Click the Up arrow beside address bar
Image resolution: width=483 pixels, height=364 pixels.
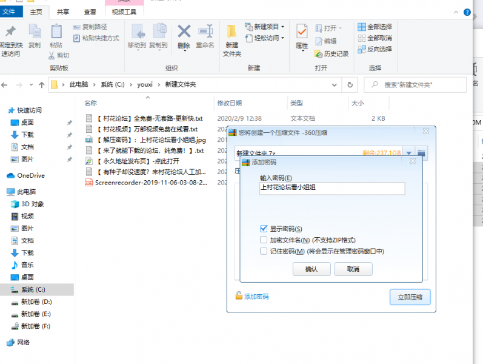(41, 85)
